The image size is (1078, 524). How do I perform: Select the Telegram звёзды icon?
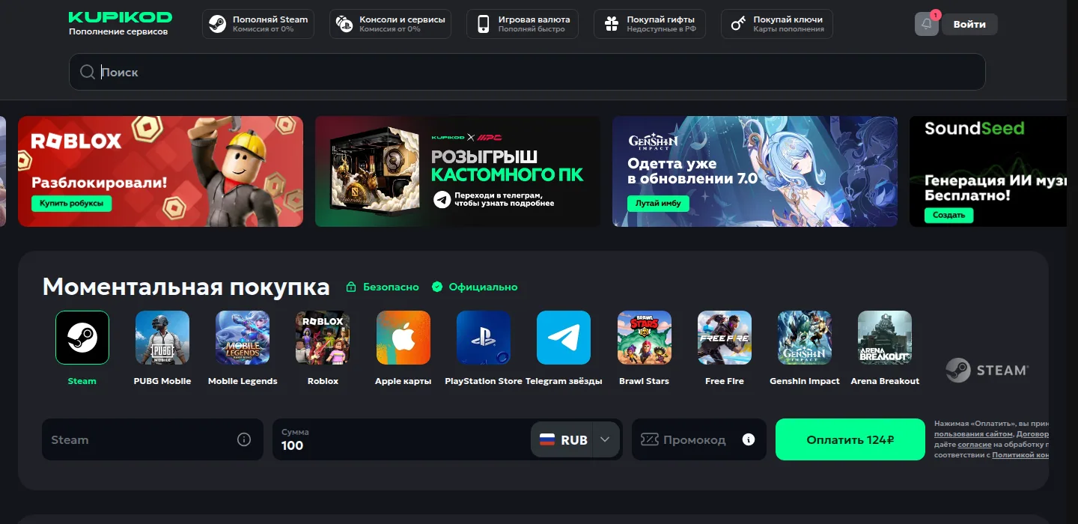pos(564,338)
